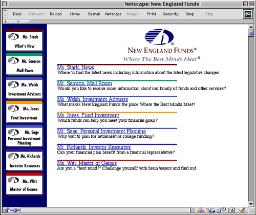The width and height of the screenshot is (256, 215).
Task: Open Mr. Richards Investor Resources sidebar card
Action: (24, 160)
